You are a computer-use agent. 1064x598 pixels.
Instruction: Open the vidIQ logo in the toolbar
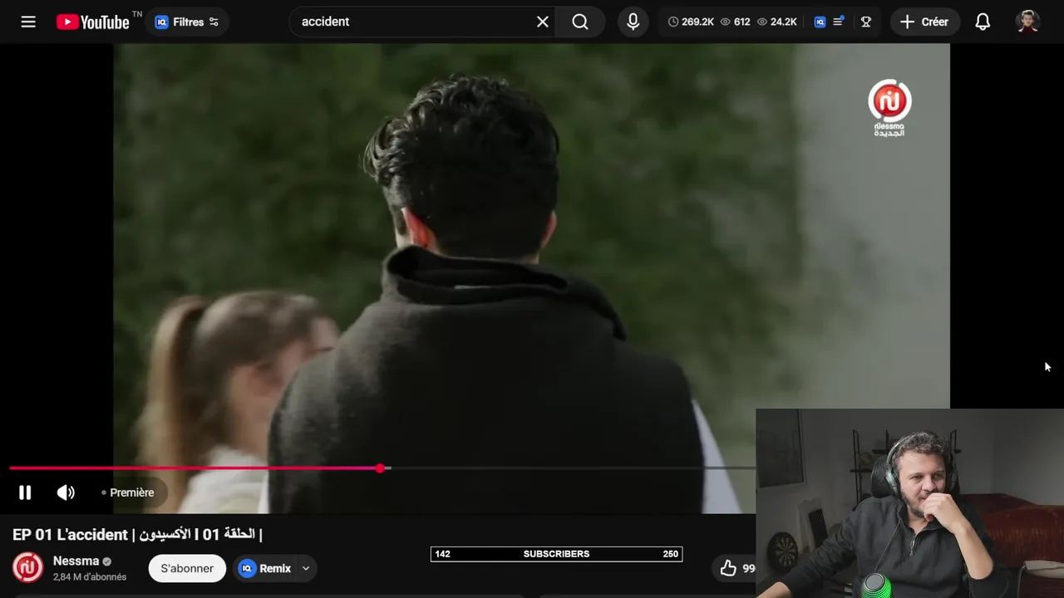click(820, 22)
